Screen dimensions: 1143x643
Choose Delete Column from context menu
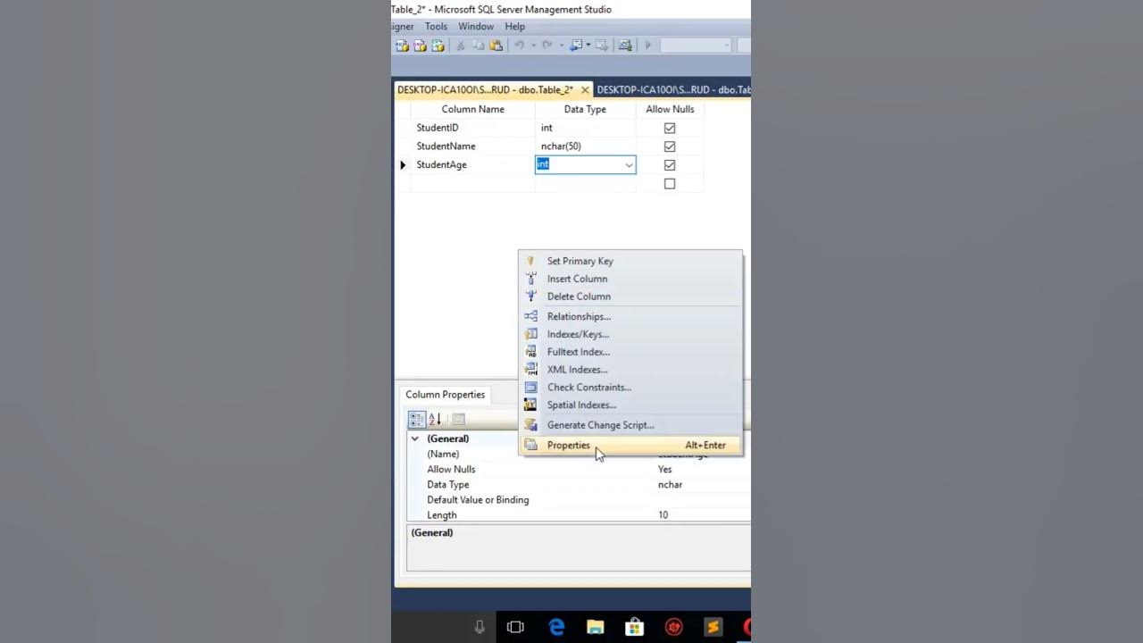[x=630, y=296]
